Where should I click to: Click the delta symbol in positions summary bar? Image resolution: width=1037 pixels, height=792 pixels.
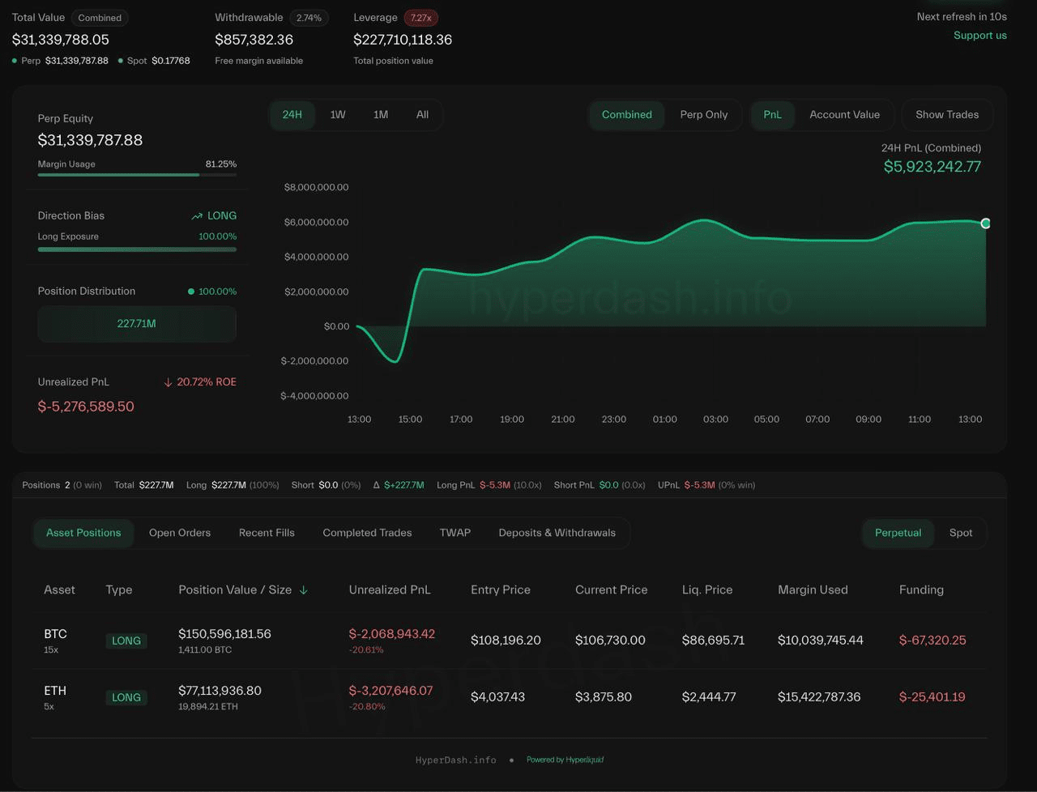tap(377, 485)
